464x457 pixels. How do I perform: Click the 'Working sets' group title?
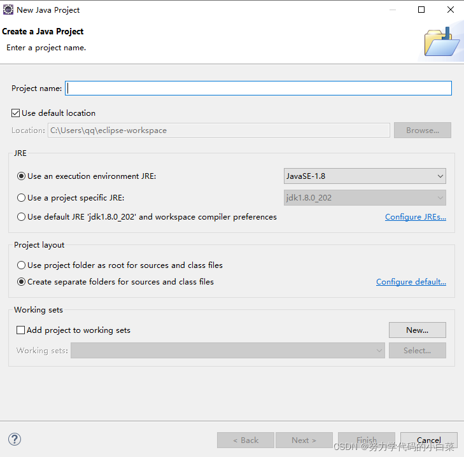point(38,310)
